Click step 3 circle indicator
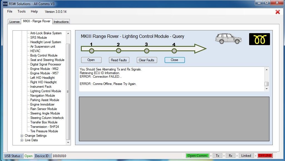This screenshot has height=161, width=285. (147, 51)
